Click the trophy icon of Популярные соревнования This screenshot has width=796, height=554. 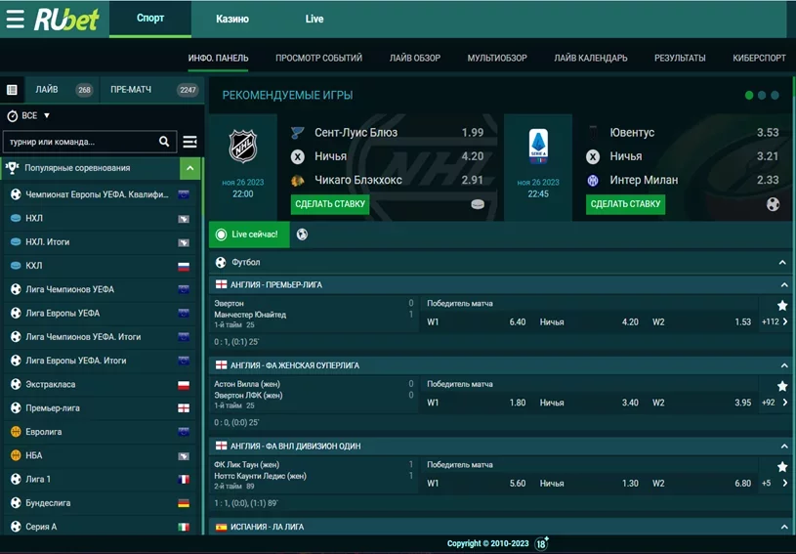[12, 168]
